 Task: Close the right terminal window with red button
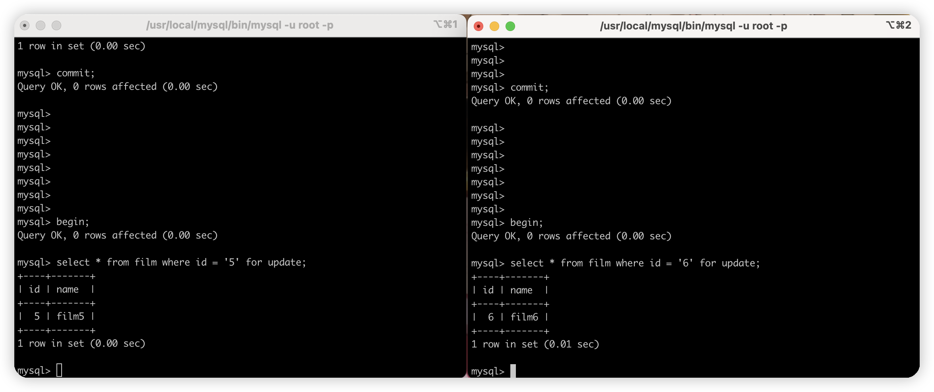click(479, 26)
